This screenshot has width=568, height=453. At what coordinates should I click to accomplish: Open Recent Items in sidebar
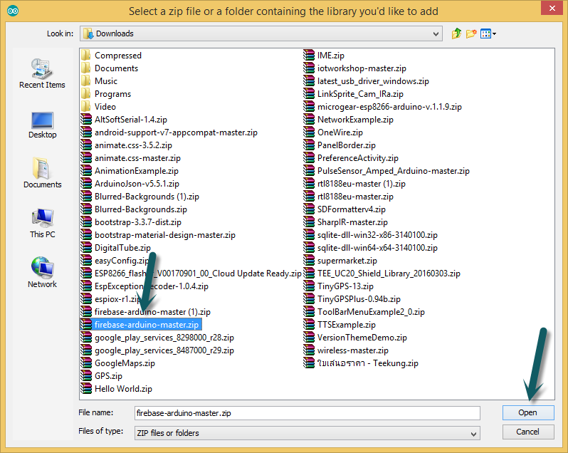(42, 73)
